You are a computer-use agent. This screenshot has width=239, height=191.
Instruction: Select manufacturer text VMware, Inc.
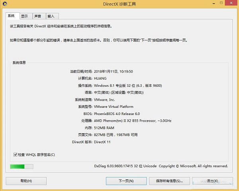click(x=104, y=100)
